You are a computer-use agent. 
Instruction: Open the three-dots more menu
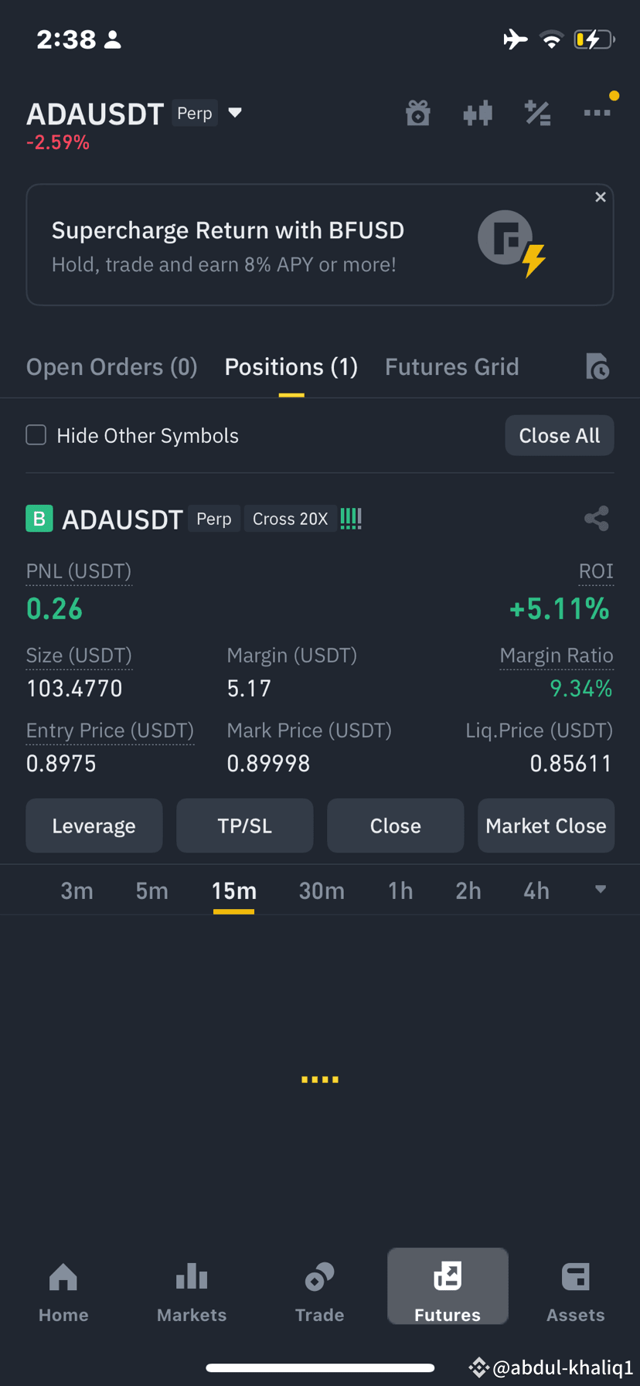597,113
